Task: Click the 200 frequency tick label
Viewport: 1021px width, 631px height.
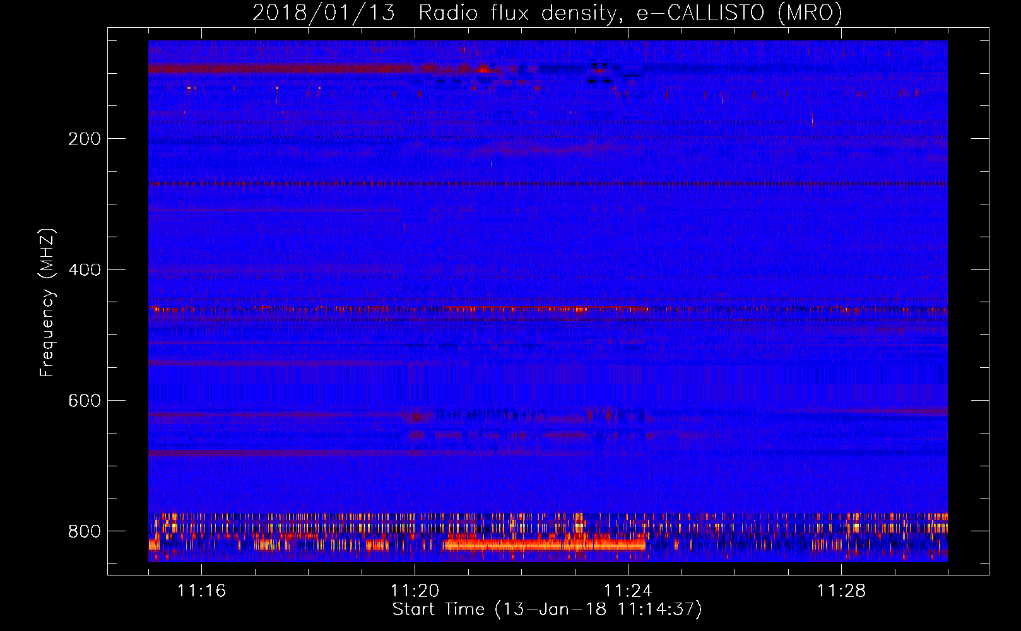Action: click(x=85, y=139)
